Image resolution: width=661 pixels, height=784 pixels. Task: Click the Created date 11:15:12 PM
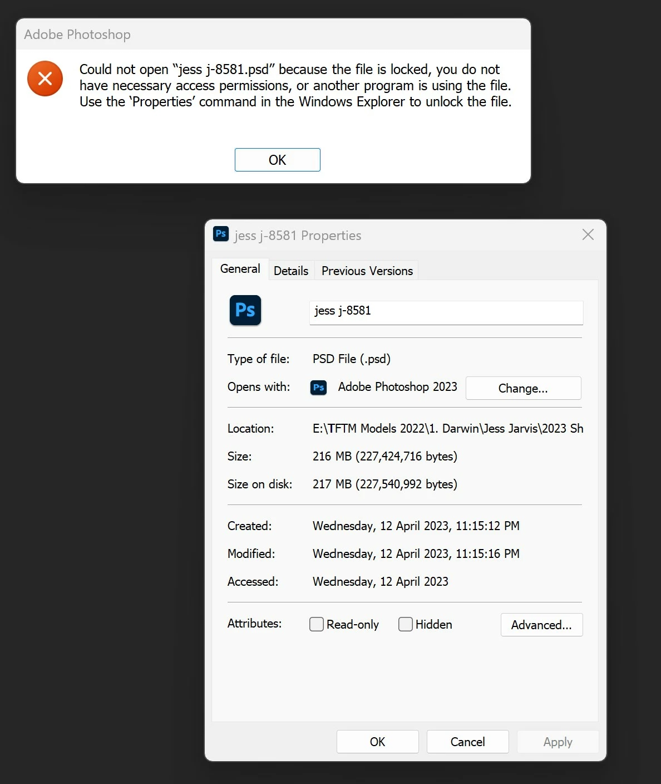[416, 526]
